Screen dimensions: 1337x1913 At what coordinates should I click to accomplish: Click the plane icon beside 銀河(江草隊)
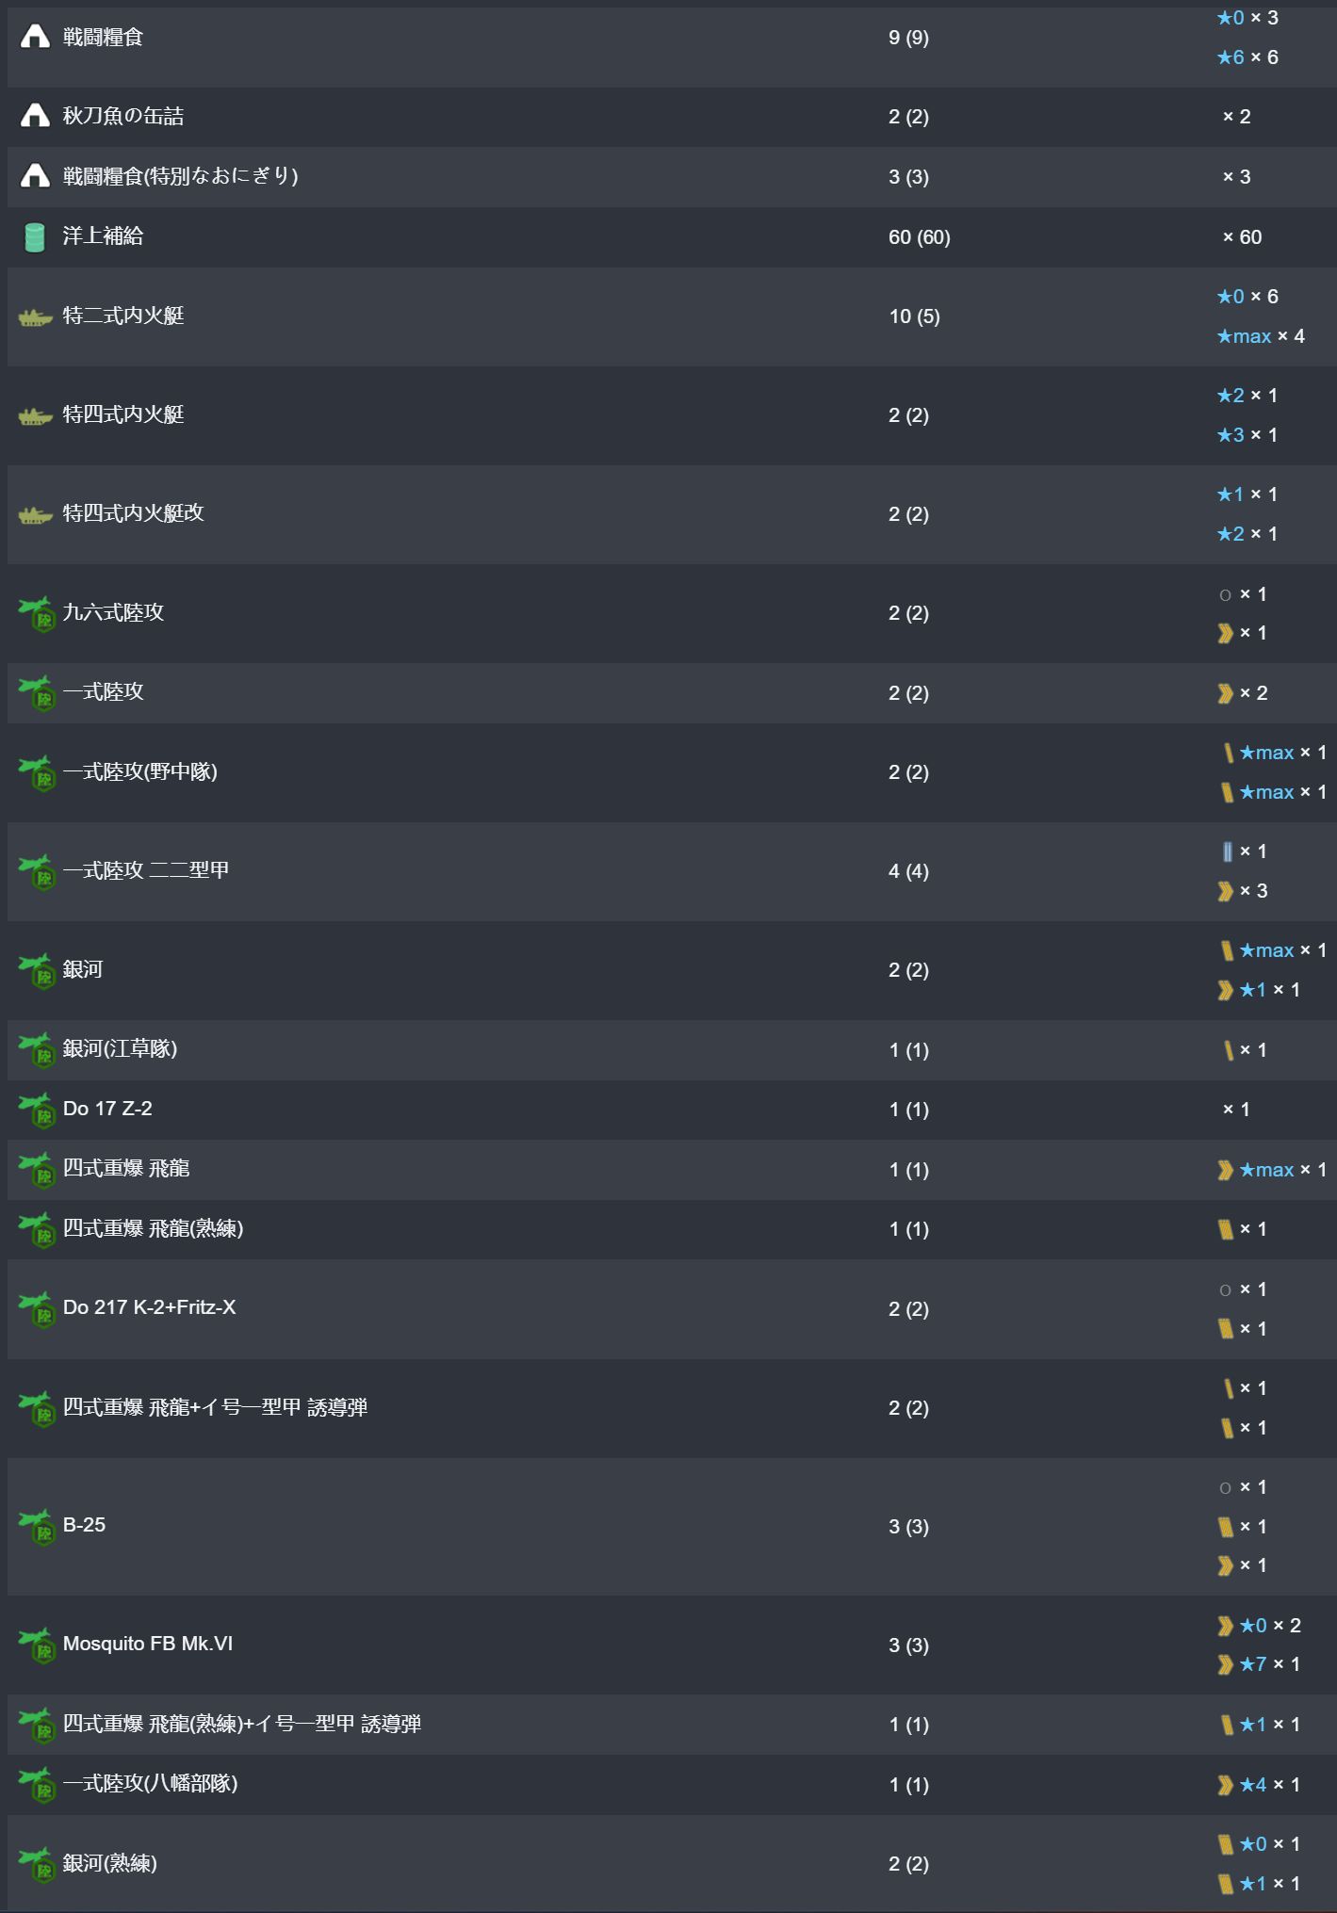pyautogui.click(x=38, y=1049)
